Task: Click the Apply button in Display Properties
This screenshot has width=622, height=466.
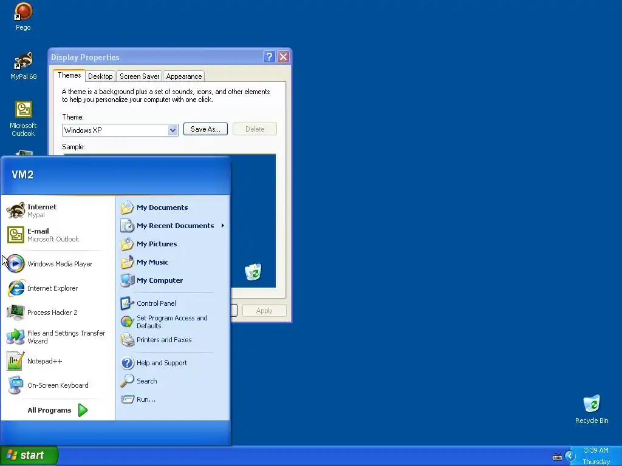Action: click(x=264, y=311)
